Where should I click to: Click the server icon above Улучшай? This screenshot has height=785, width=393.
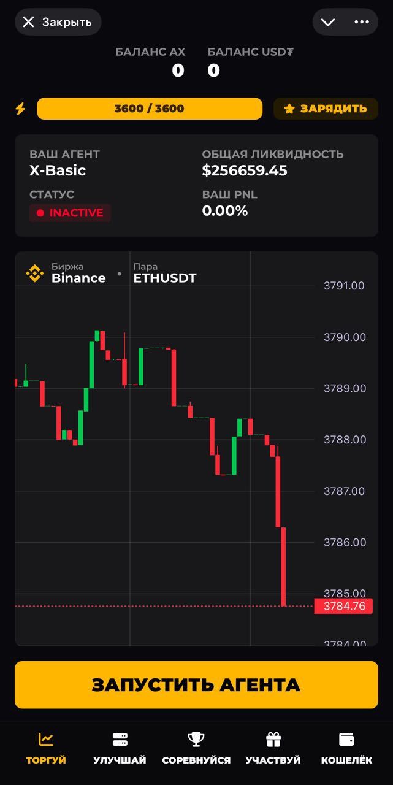pos(120,740)
